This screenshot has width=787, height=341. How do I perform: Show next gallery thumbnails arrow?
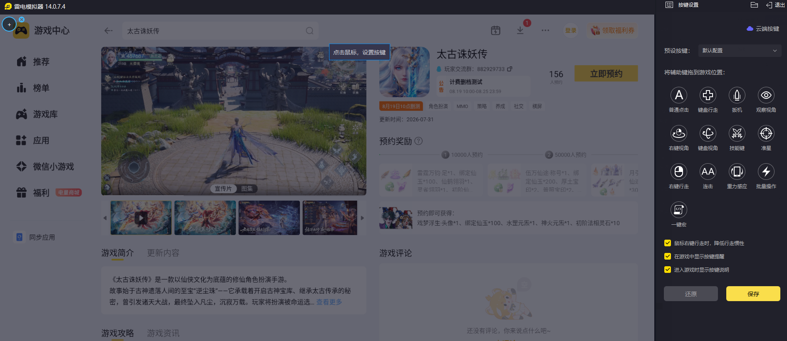(x=362, y=218)
